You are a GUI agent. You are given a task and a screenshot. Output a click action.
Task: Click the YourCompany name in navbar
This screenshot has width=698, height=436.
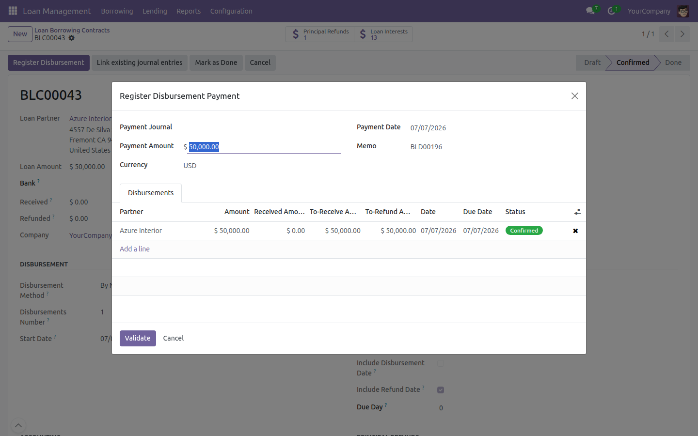[649, 11]
